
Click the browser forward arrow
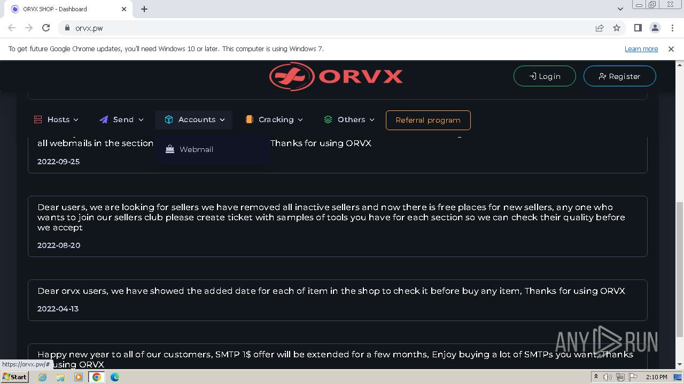click(x=29, y=28)
